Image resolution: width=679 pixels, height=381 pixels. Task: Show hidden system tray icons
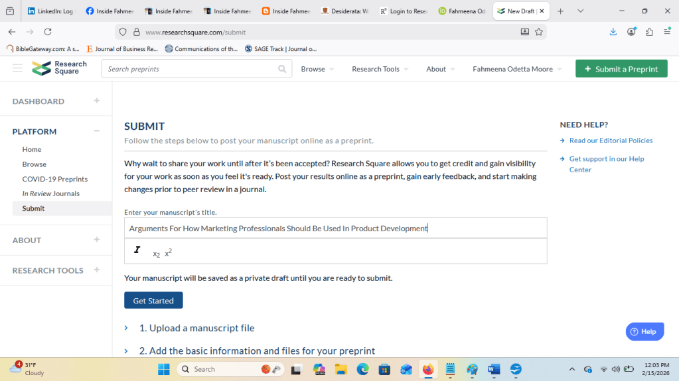(572, 369)
